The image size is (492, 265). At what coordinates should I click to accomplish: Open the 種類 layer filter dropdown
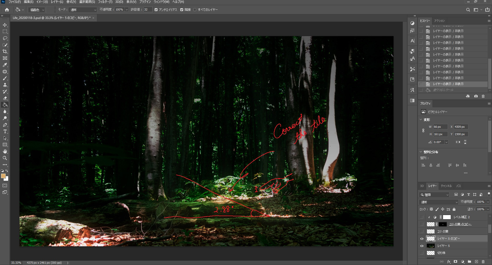434,195
